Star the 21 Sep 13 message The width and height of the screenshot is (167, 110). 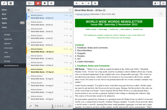click(x=71, y=56)
